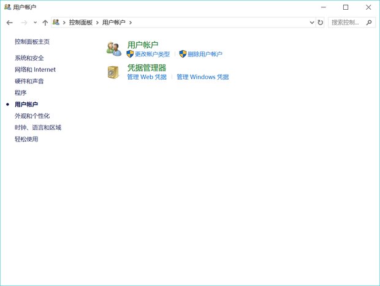Open 轻松使用 category
Screen dimensions: 380x286
tap(26, 139)
